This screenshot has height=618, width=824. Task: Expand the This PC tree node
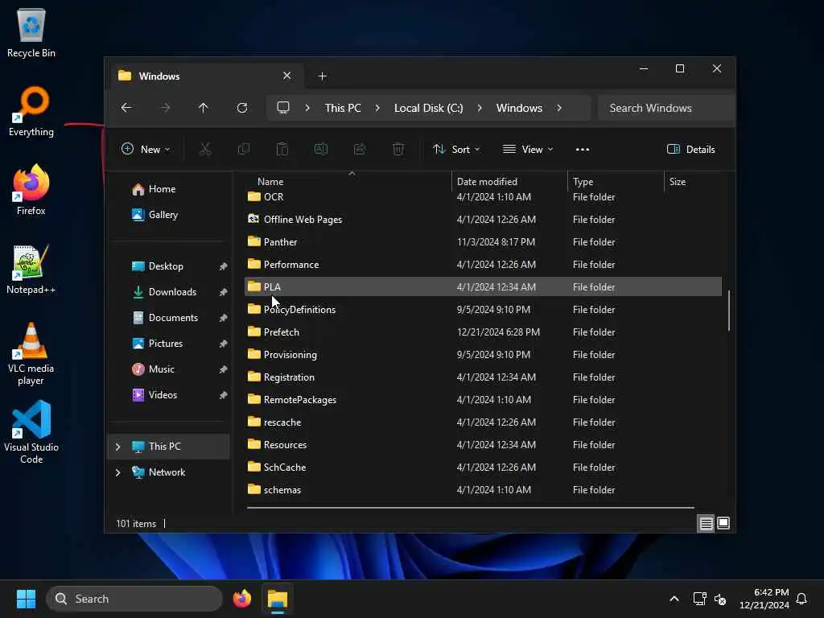coord(117,447)
